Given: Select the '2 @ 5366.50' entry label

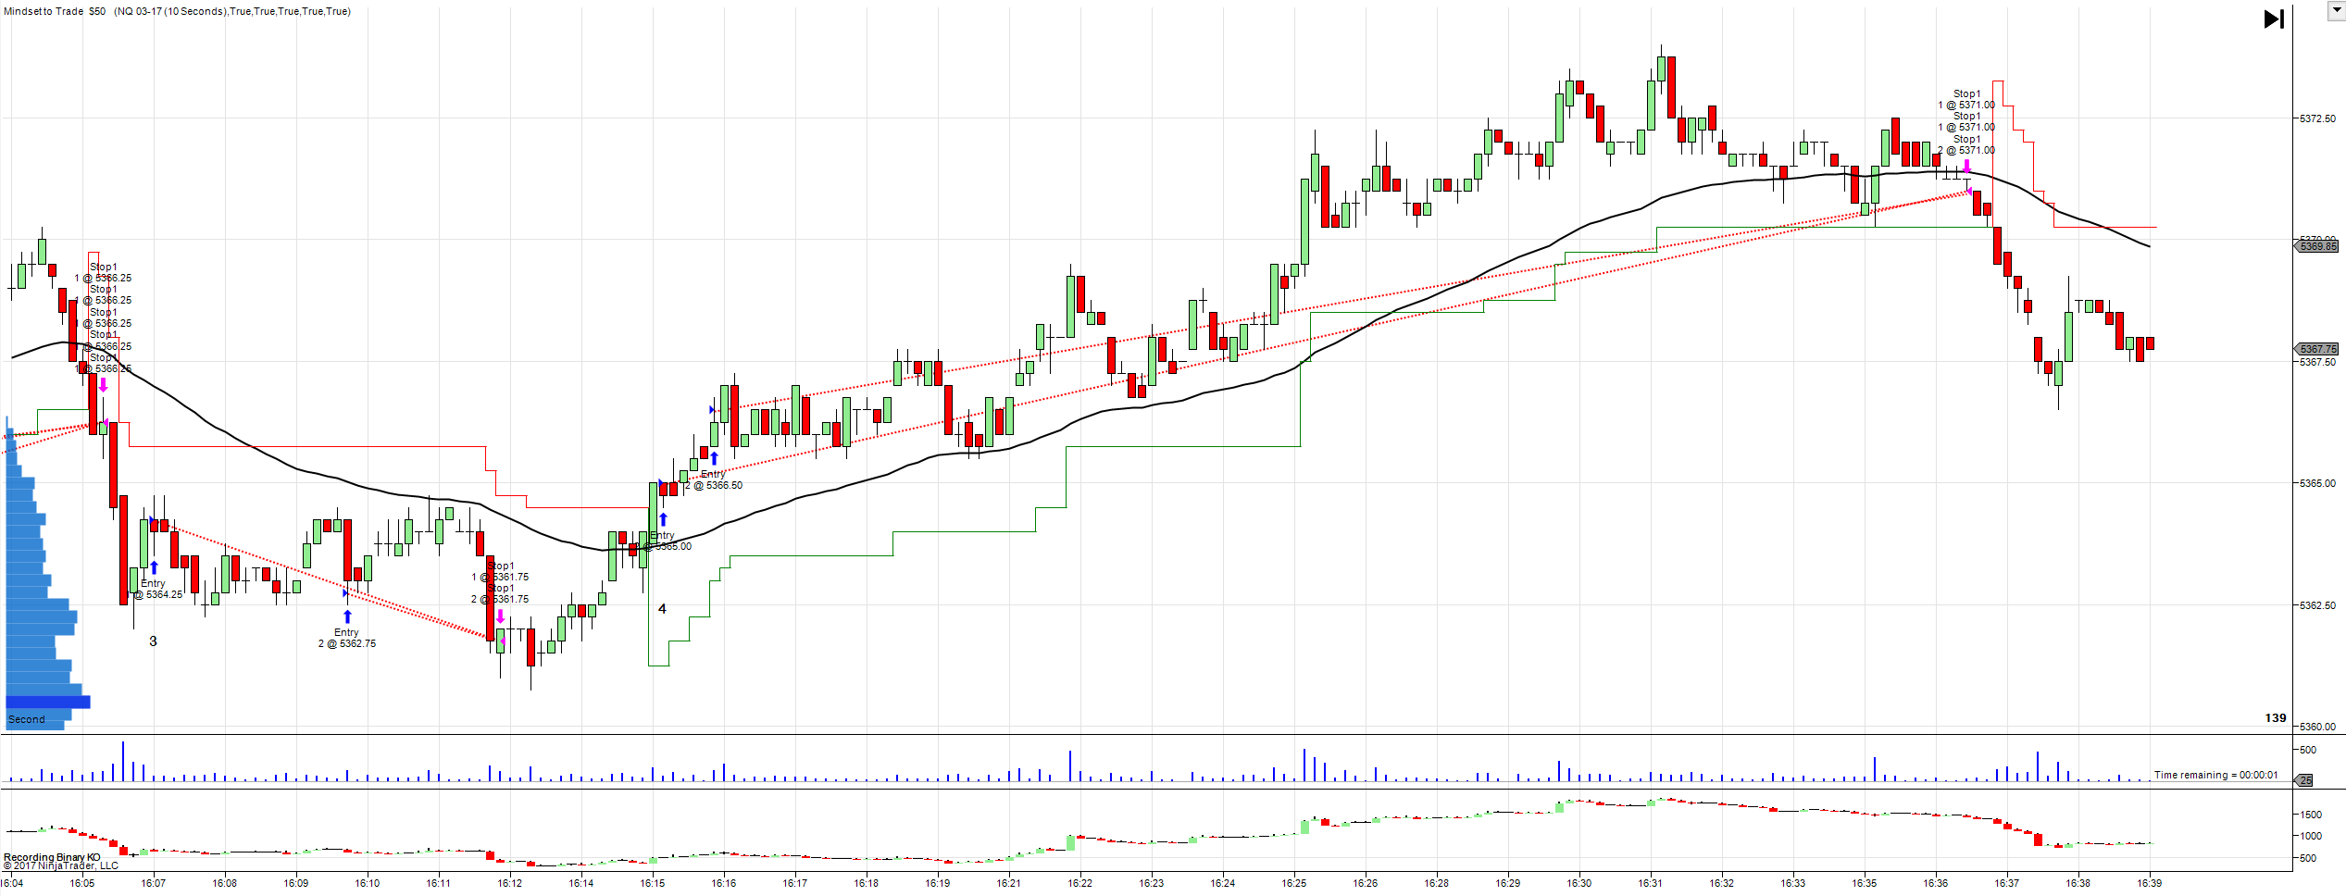Looking at the screenshot, I should (x=714, y=485).
